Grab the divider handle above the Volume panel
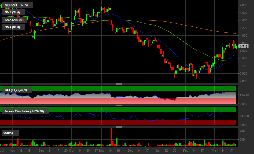This screenshot has width=254, height=154. 119,127
